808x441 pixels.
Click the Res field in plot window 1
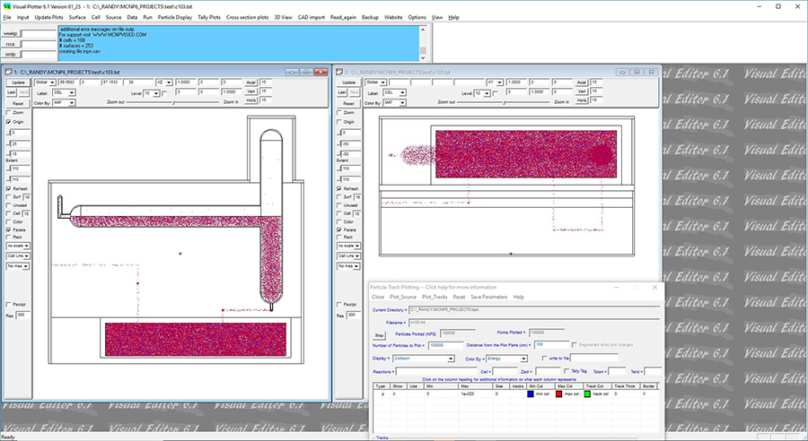[x=23, y=315]
